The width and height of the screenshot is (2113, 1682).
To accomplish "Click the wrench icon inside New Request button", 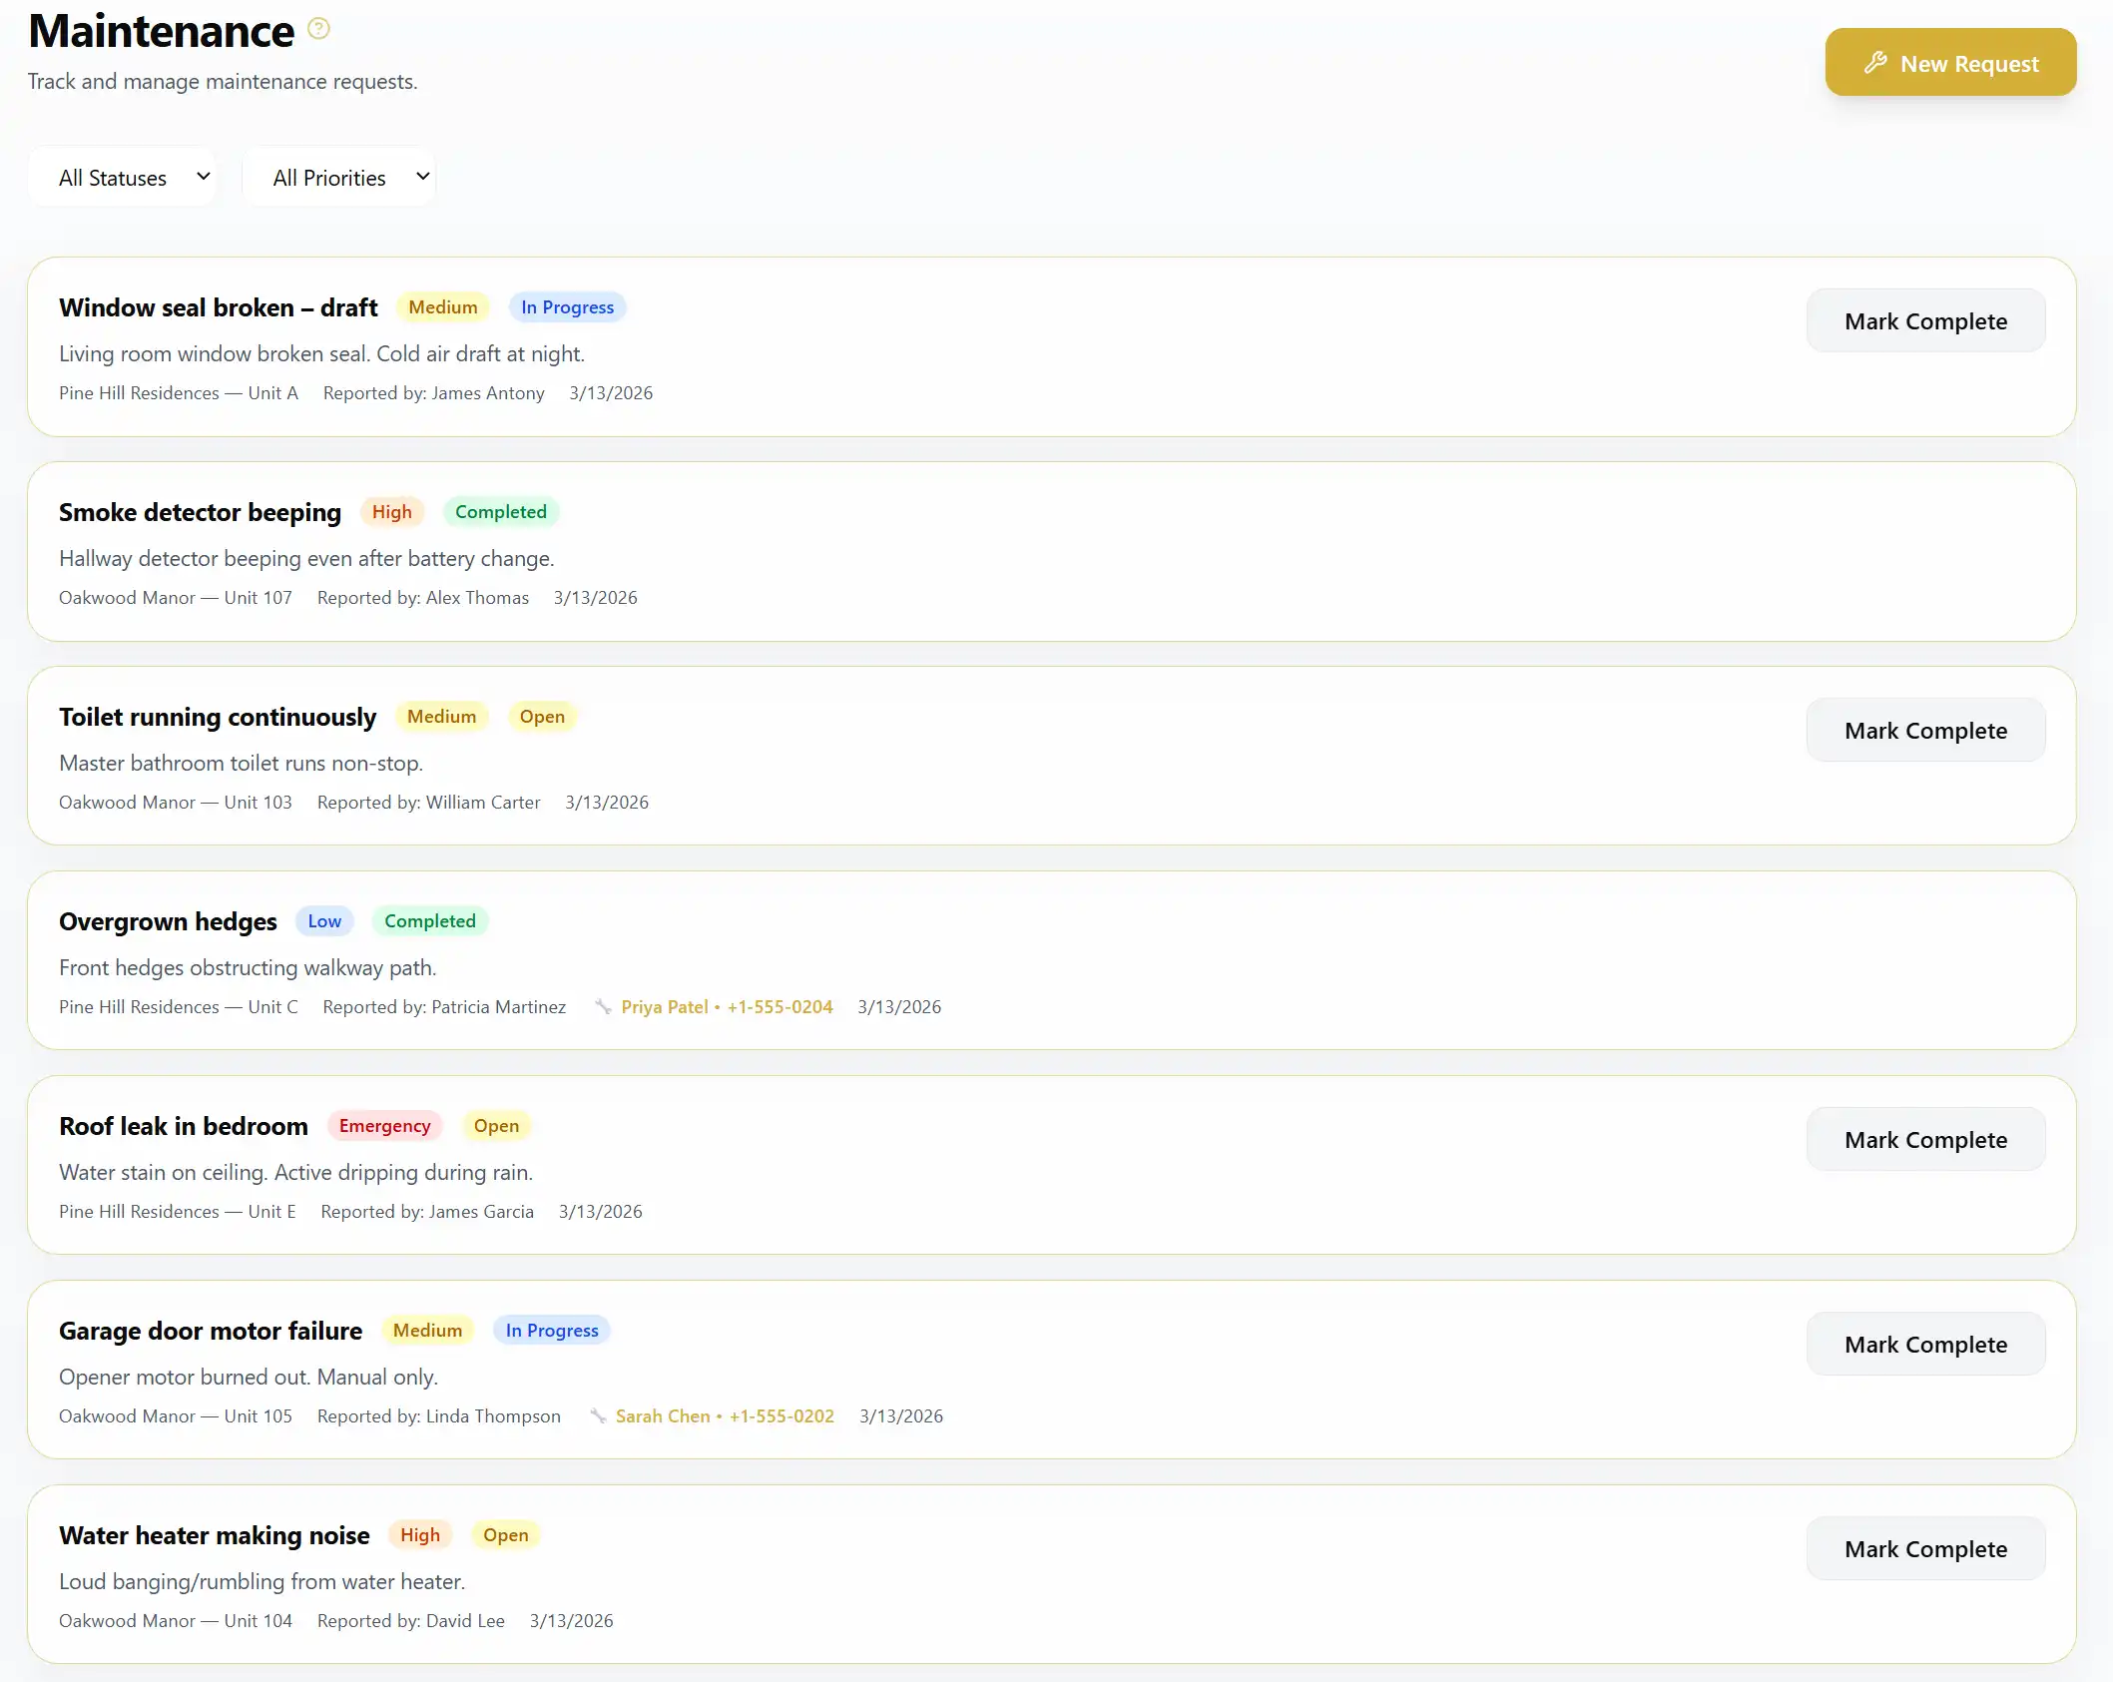I will [1876, 63].
